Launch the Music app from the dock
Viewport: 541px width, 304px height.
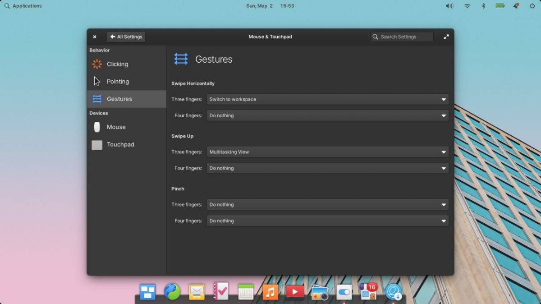(x=270, y=292)
